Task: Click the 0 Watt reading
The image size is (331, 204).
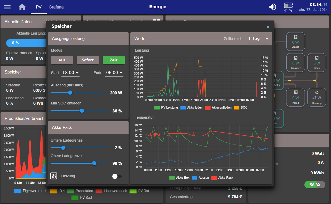Action: pos(318,154)
